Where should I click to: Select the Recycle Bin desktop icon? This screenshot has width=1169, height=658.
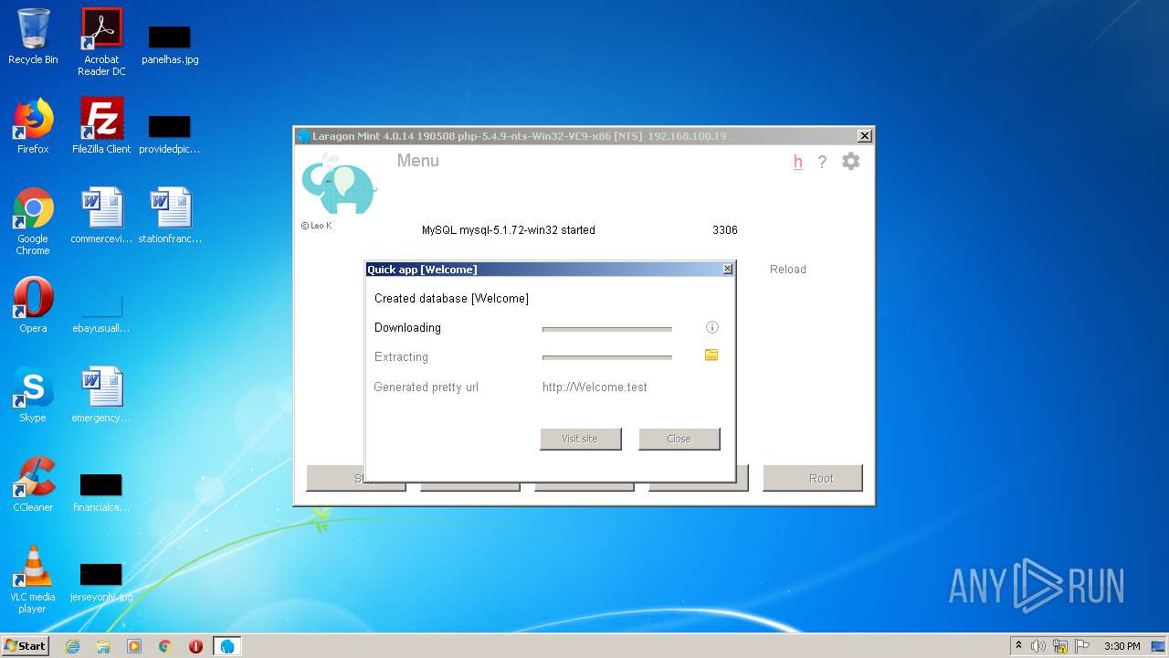[x=33, y=37]
